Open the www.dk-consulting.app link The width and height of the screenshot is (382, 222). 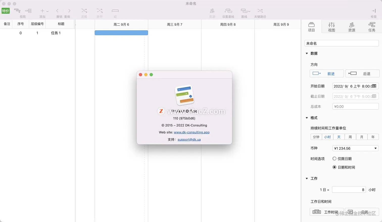tap(192, 132)
